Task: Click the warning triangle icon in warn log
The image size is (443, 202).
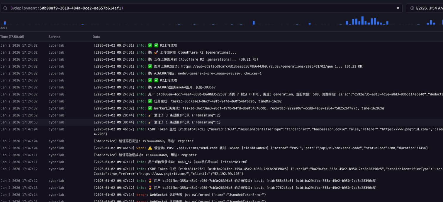Action: (150, 148)
